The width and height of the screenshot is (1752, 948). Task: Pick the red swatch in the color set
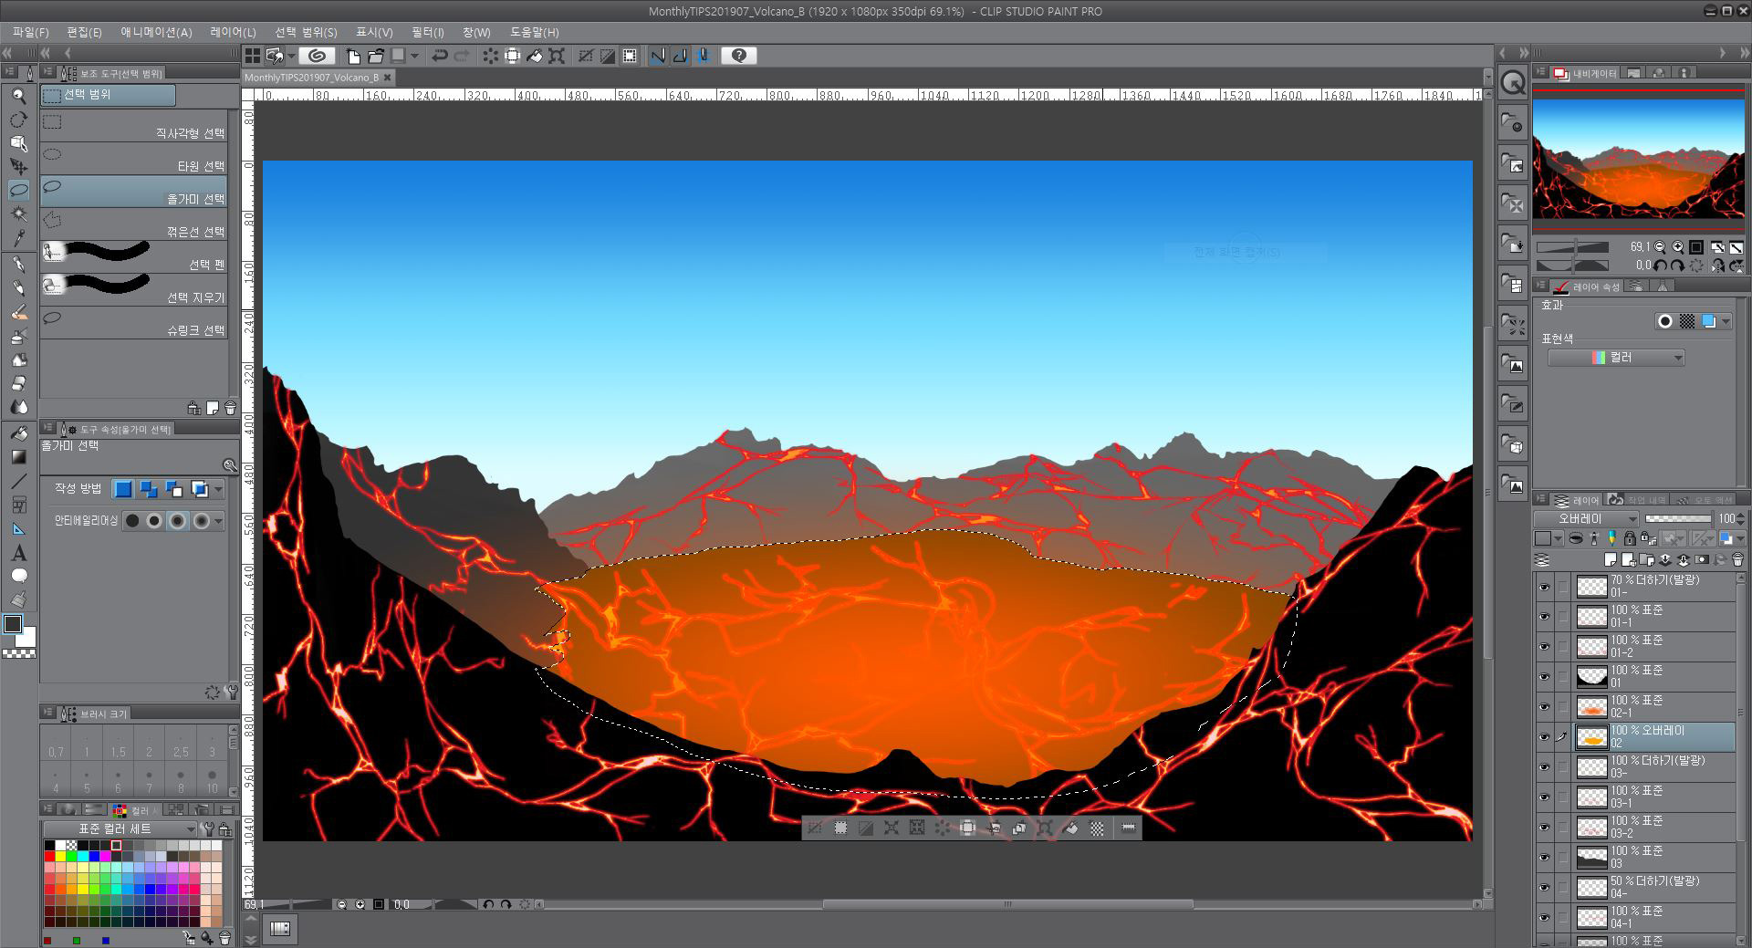click(49, 857)
